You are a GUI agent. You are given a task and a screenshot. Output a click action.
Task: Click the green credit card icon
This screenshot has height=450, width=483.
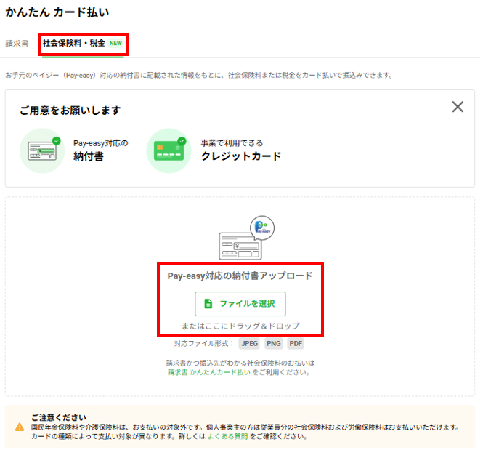tap(169, 150)
